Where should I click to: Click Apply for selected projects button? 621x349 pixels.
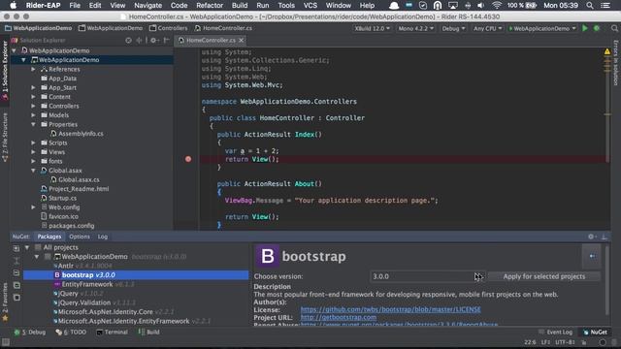[543, 276]
